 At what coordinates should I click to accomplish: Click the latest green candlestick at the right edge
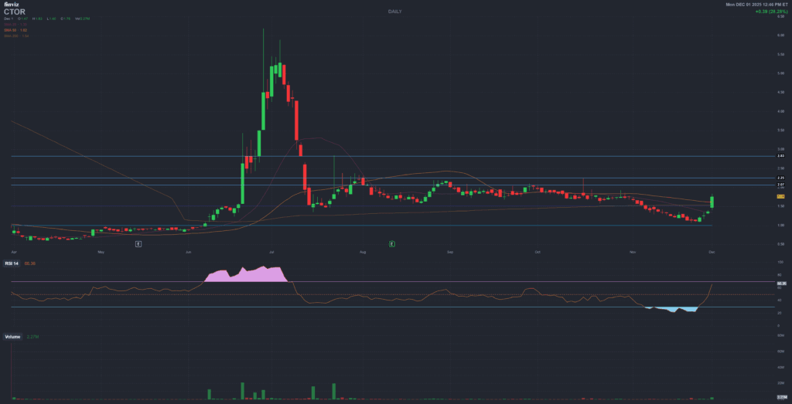712,202
